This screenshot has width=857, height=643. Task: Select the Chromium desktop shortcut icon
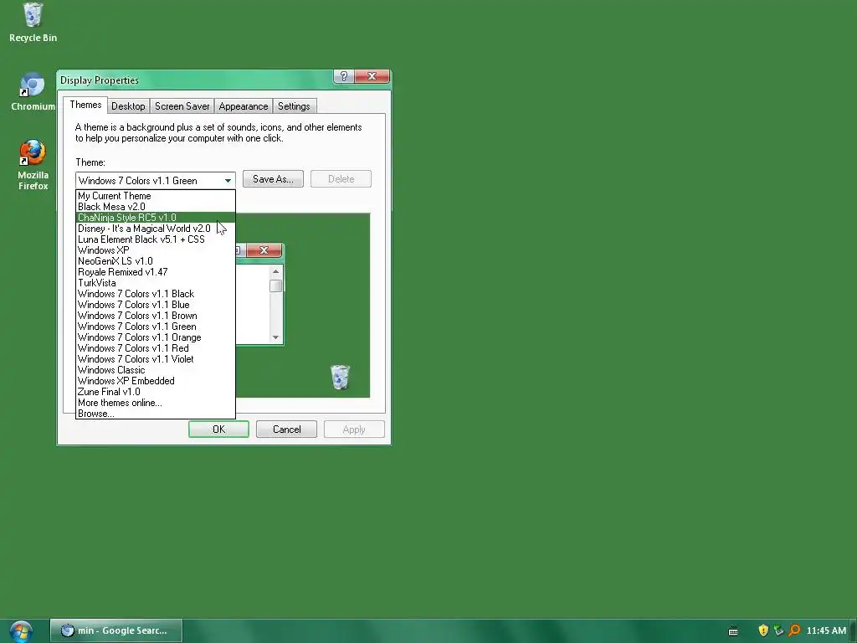(33, 91)
